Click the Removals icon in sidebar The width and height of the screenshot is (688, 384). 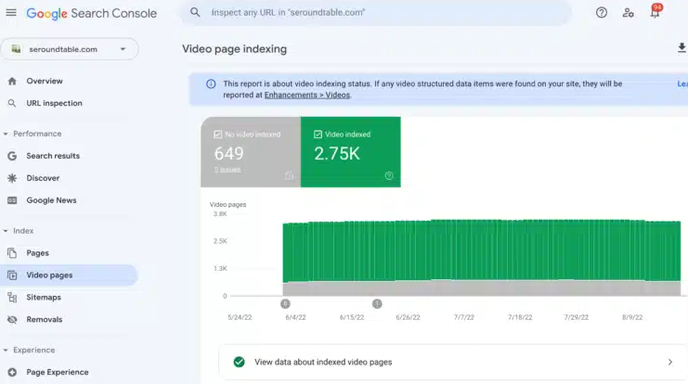tap(12, 319)
